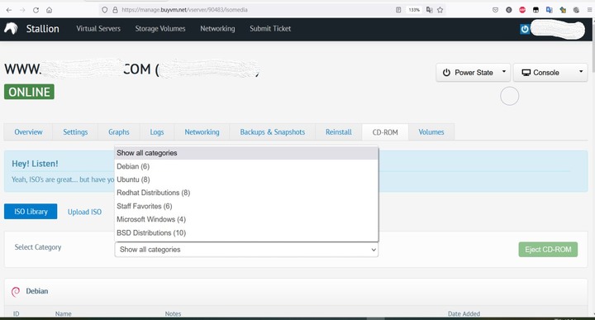Viewport: 595px width, 320px height.
Task: Toggle reader view icon in the address bar
Action: tap(398, 10)
